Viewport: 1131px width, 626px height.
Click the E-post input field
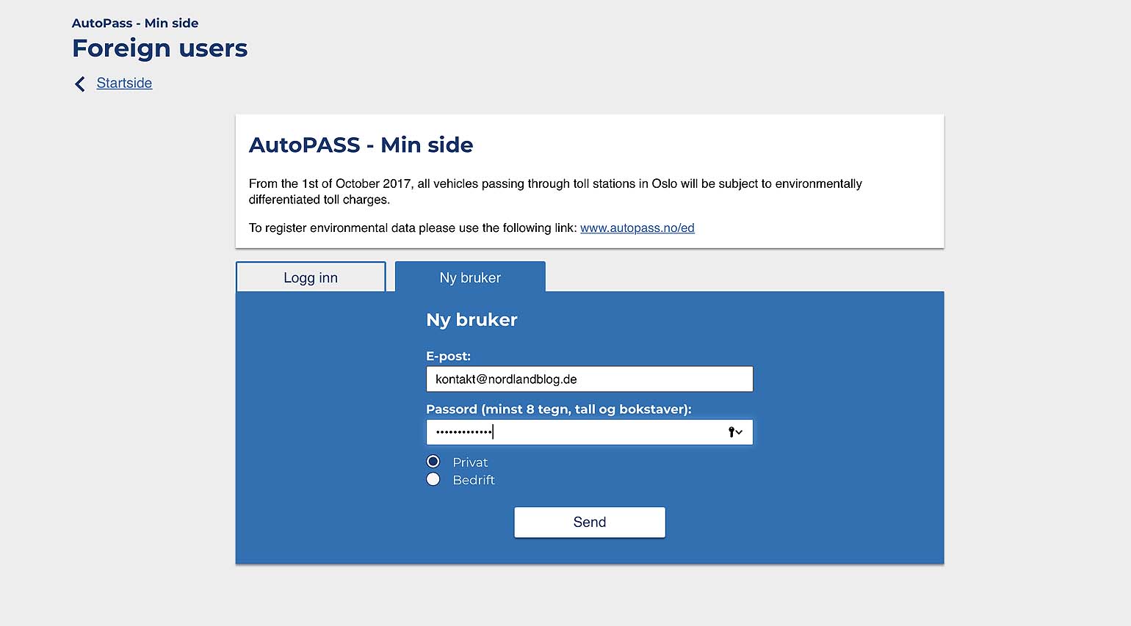pos(590,379)
